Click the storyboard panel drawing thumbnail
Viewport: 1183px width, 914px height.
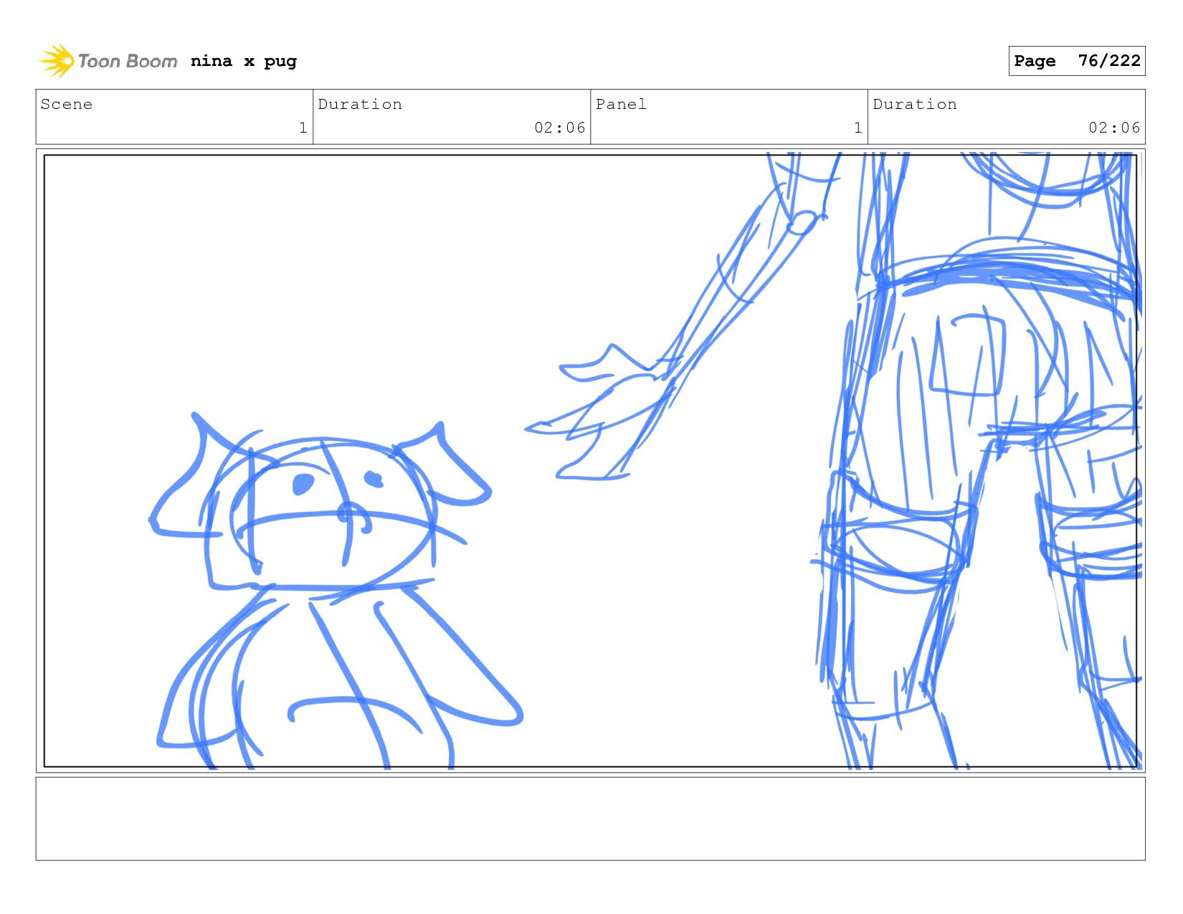(591, 461)
